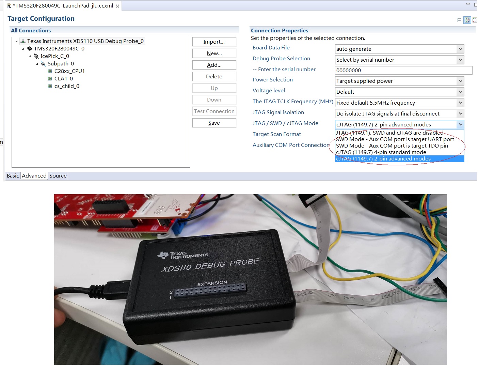Switch to the Source tab
This screenshot has height=368, width=478.
pyautogui.click(x=58, y=176)
